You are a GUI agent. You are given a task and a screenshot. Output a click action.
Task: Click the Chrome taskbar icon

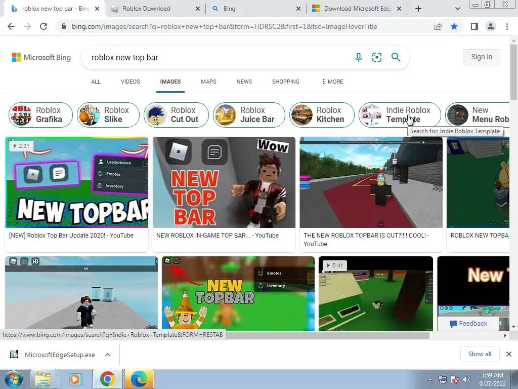pyautogui.click(x=107, y=379)
